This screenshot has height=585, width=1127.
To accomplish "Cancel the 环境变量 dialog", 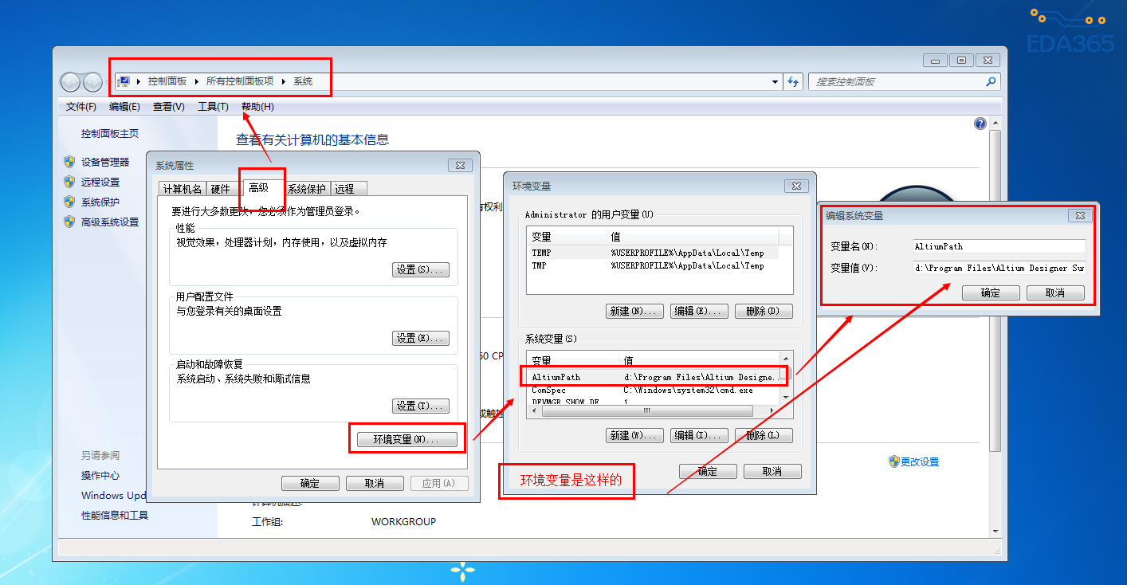I will [772, 471].
